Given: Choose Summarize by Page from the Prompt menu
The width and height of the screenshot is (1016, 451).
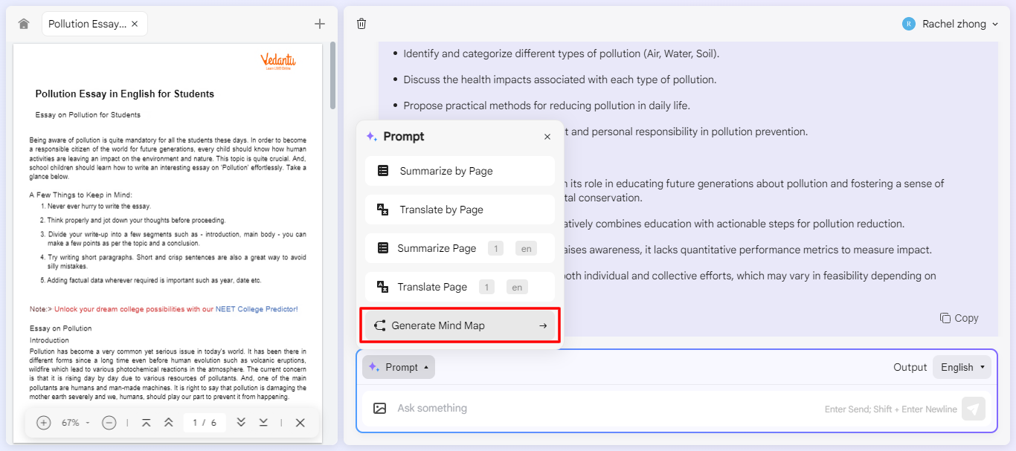Looking at the screenshot, I should pyautogui.click(x=459, y=170).
